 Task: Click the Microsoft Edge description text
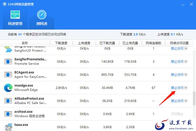26,90
